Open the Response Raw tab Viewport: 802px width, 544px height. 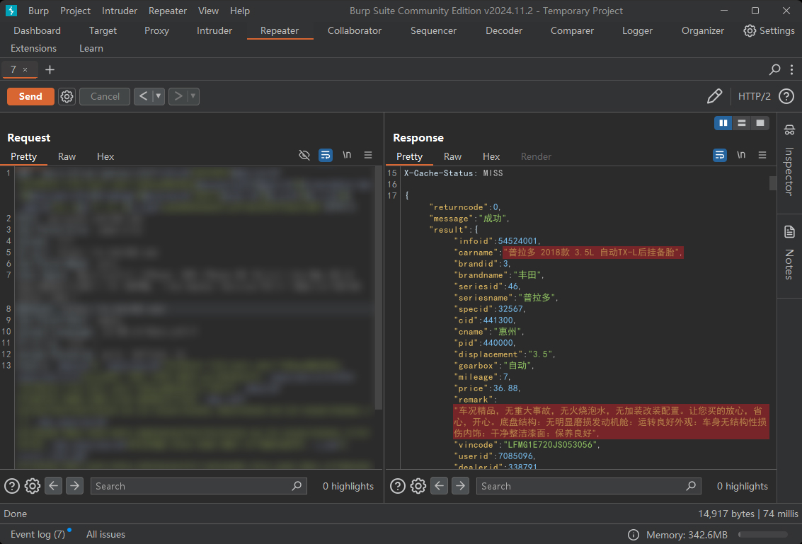pos(452,156)
